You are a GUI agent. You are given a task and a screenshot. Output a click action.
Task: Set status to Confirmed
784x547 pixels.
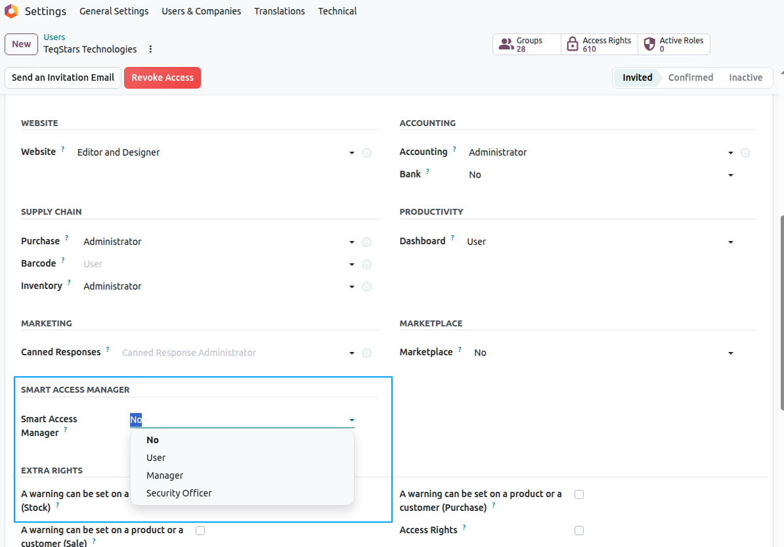point(691,77)
